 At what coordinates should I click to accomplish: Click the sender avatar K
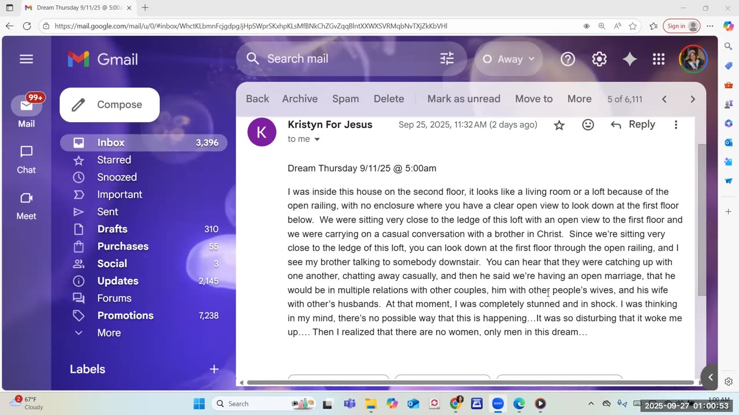click(262, 132)
